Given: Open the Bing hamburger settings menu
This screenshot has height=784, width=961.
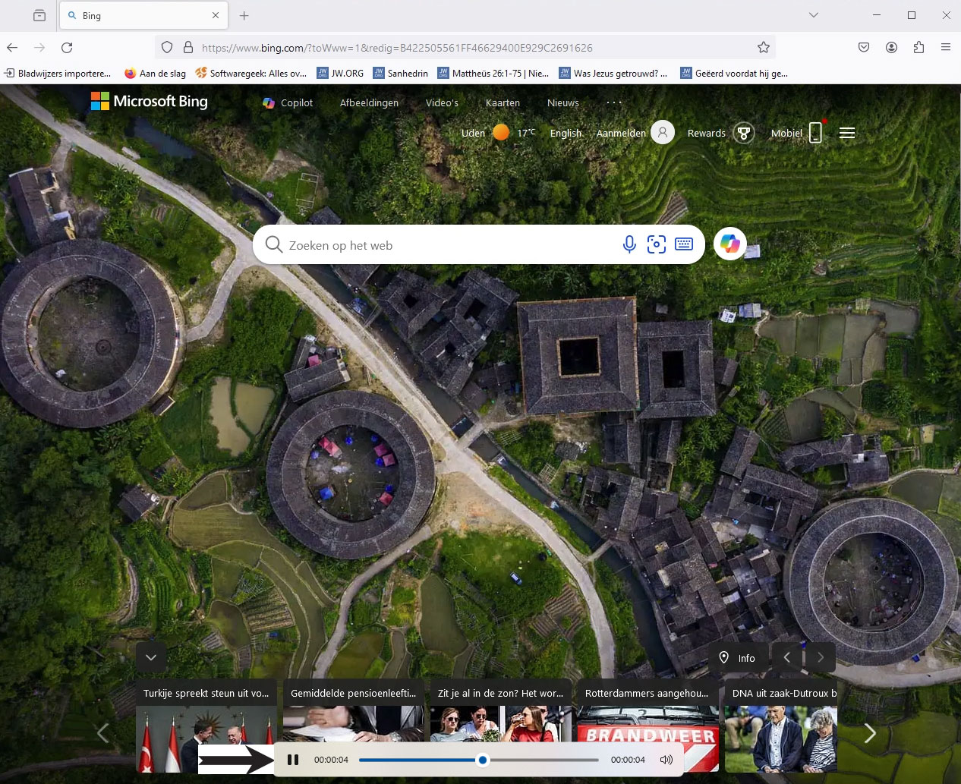Looking at the screenshot, I should [848, 133].
